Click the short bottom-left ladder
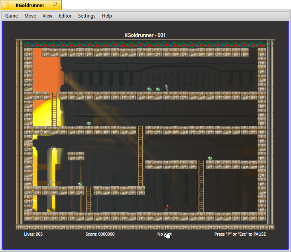Image resolution: width=291 pixels, height=252 pixels. pos(89,199)
